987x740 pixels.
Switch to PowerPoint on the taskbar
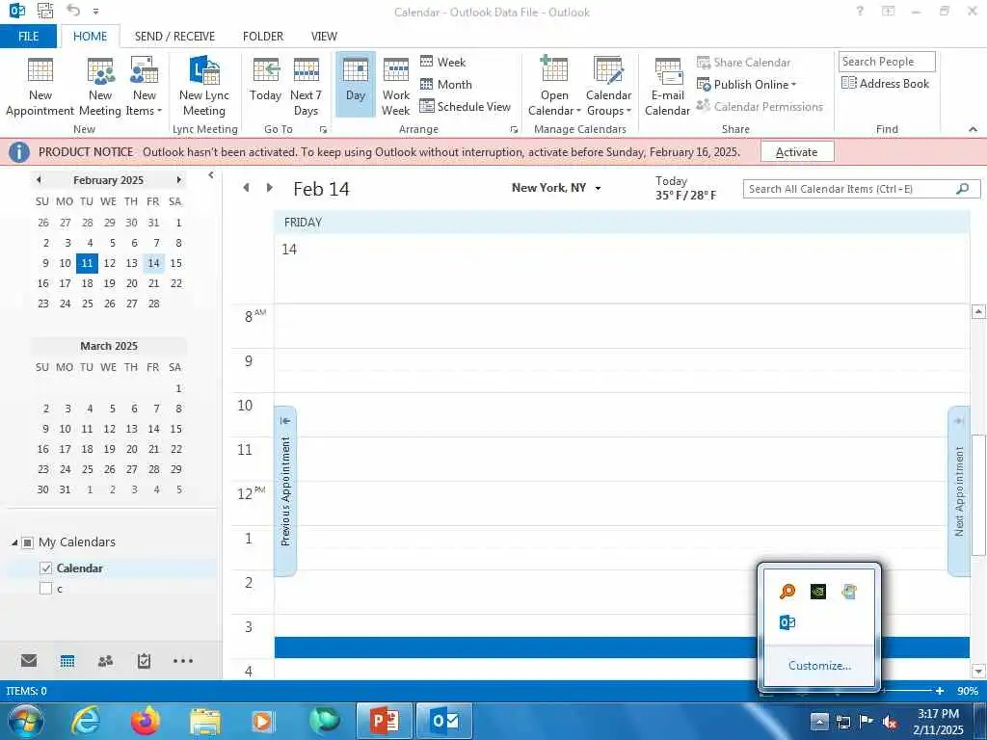click(384, 721)
